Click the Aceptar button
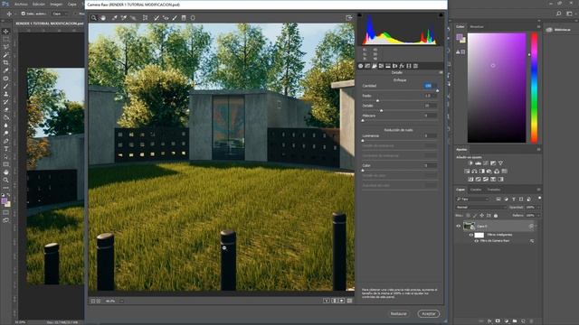 click(429, 313)
